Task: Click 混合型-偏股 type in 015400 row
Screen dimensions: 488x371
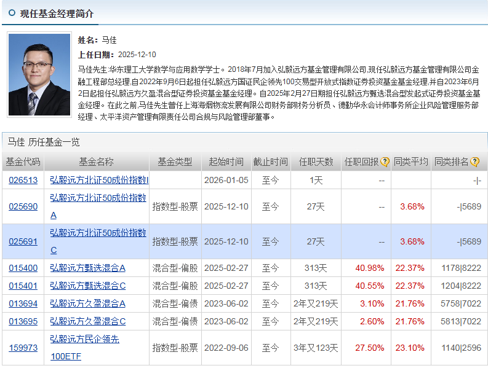Action: pyautogui.click(x=175, y=268)
